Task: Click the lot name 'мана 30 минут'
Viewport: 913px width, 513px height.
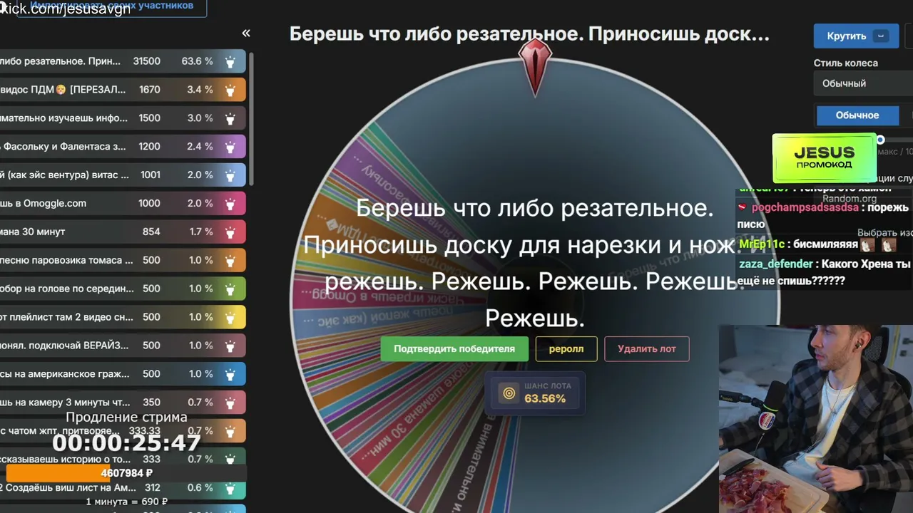Action: [x=33, y=232]
